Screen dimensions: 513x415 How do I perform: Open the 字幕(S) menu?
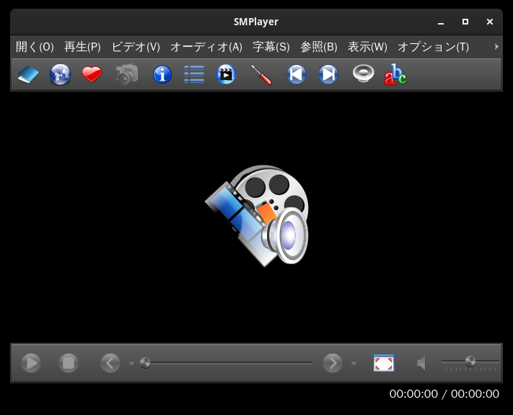pyautogui.click(x=271, y=47)
